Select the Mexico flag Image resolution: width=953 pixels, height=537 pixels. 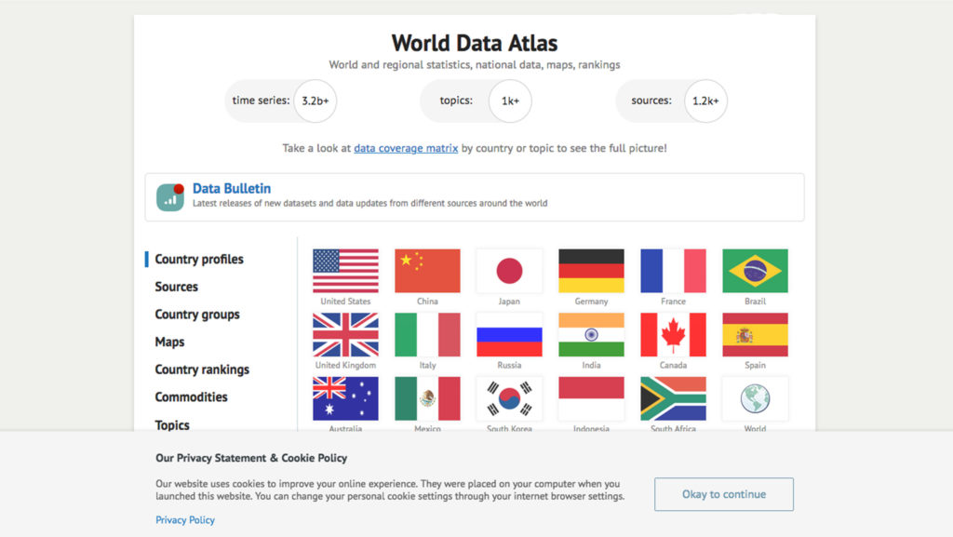click(x=427, y=398)
